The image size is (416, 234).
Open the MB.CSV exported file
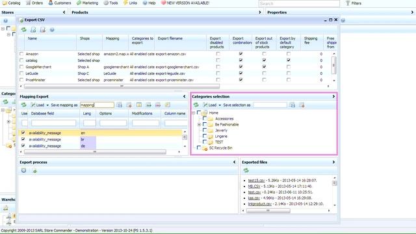coord(254,187)
